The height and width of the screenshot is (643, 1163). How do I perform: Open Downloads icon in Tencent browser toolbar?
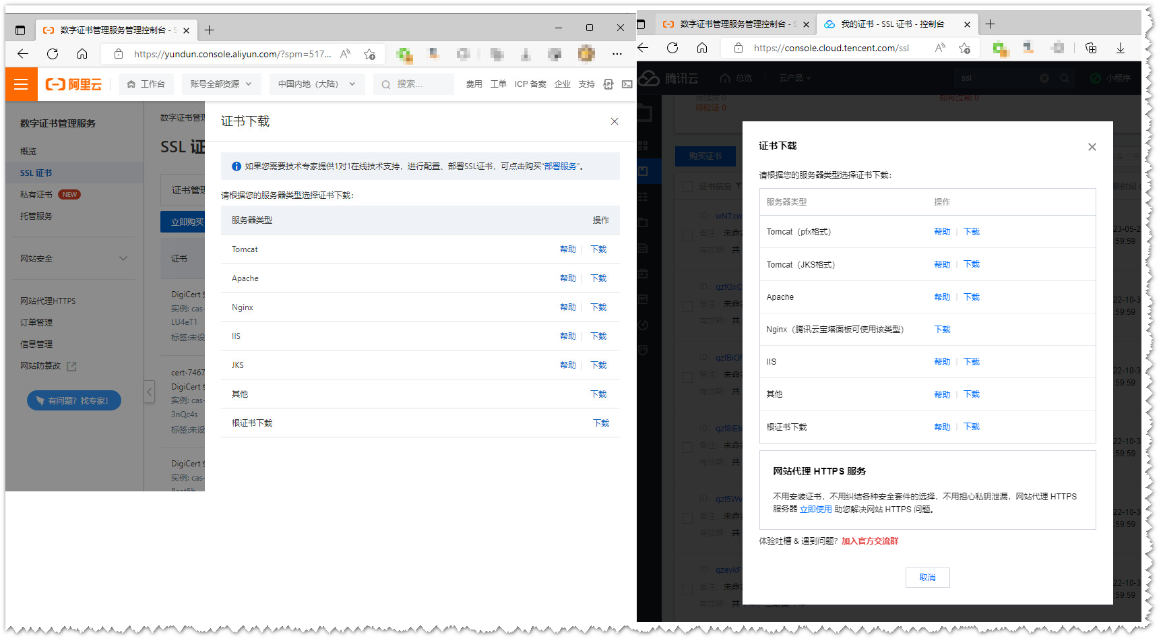[1121, 48]
